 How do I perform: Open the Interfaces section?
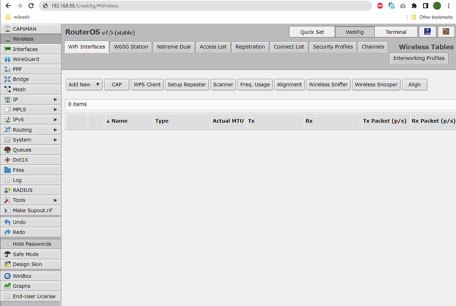(x=31, y=49)
